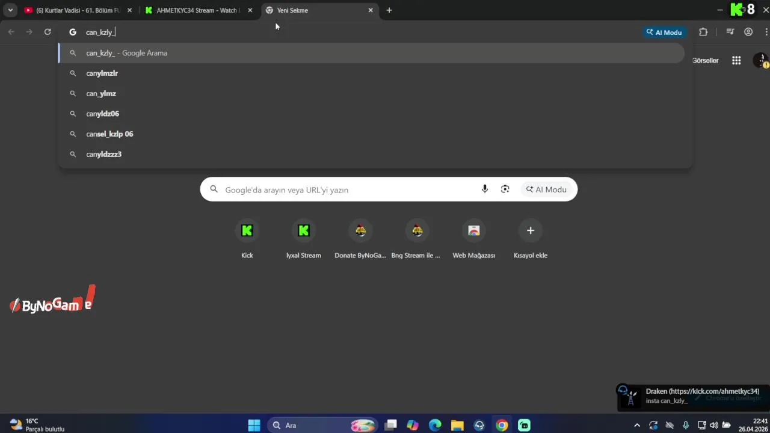Pick the can_ylmz suggestion
This screenshot has height=433, width=770.
[x=371, y=93]
